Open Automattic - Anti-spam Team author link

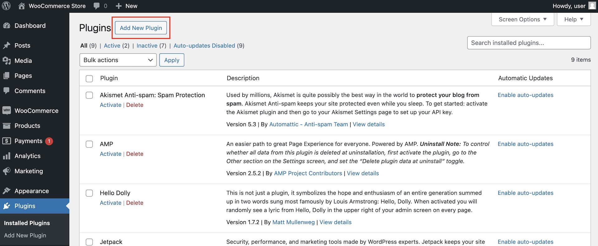[x=309, y=124]
